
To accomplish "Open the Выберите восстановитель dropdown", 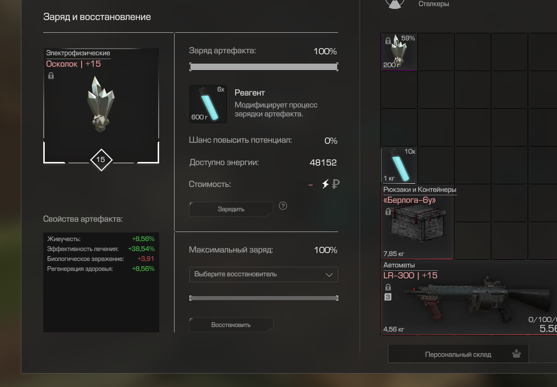I will pyautogui.click(x=264, y=274).
